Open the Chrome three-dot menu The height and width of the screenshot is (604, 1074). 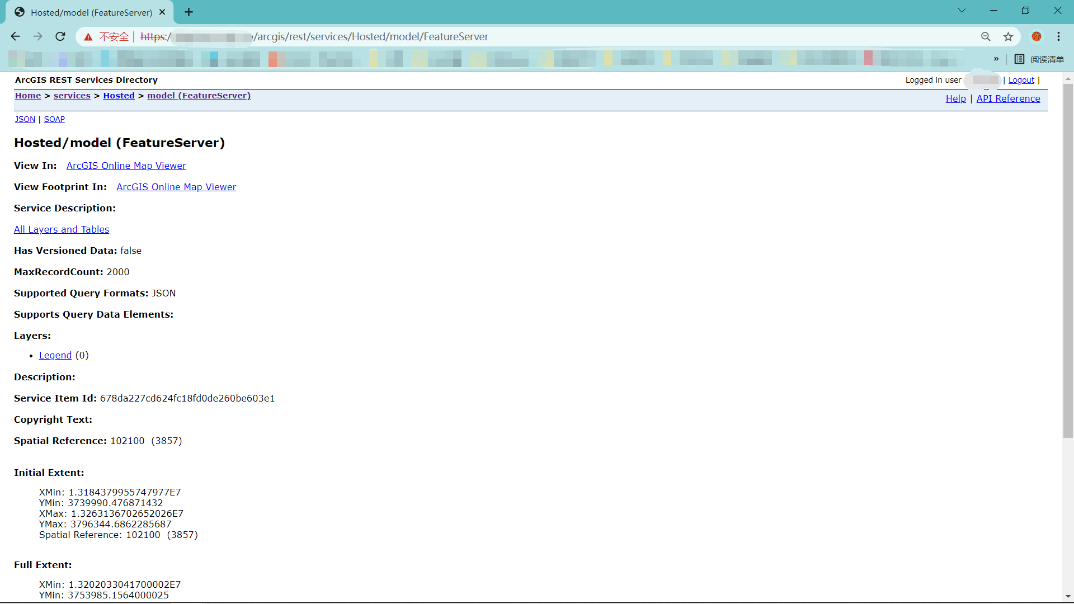click(1058, 36)
